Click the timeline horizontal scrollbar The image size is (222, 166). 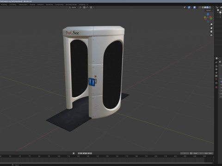(x=106, y=163)
